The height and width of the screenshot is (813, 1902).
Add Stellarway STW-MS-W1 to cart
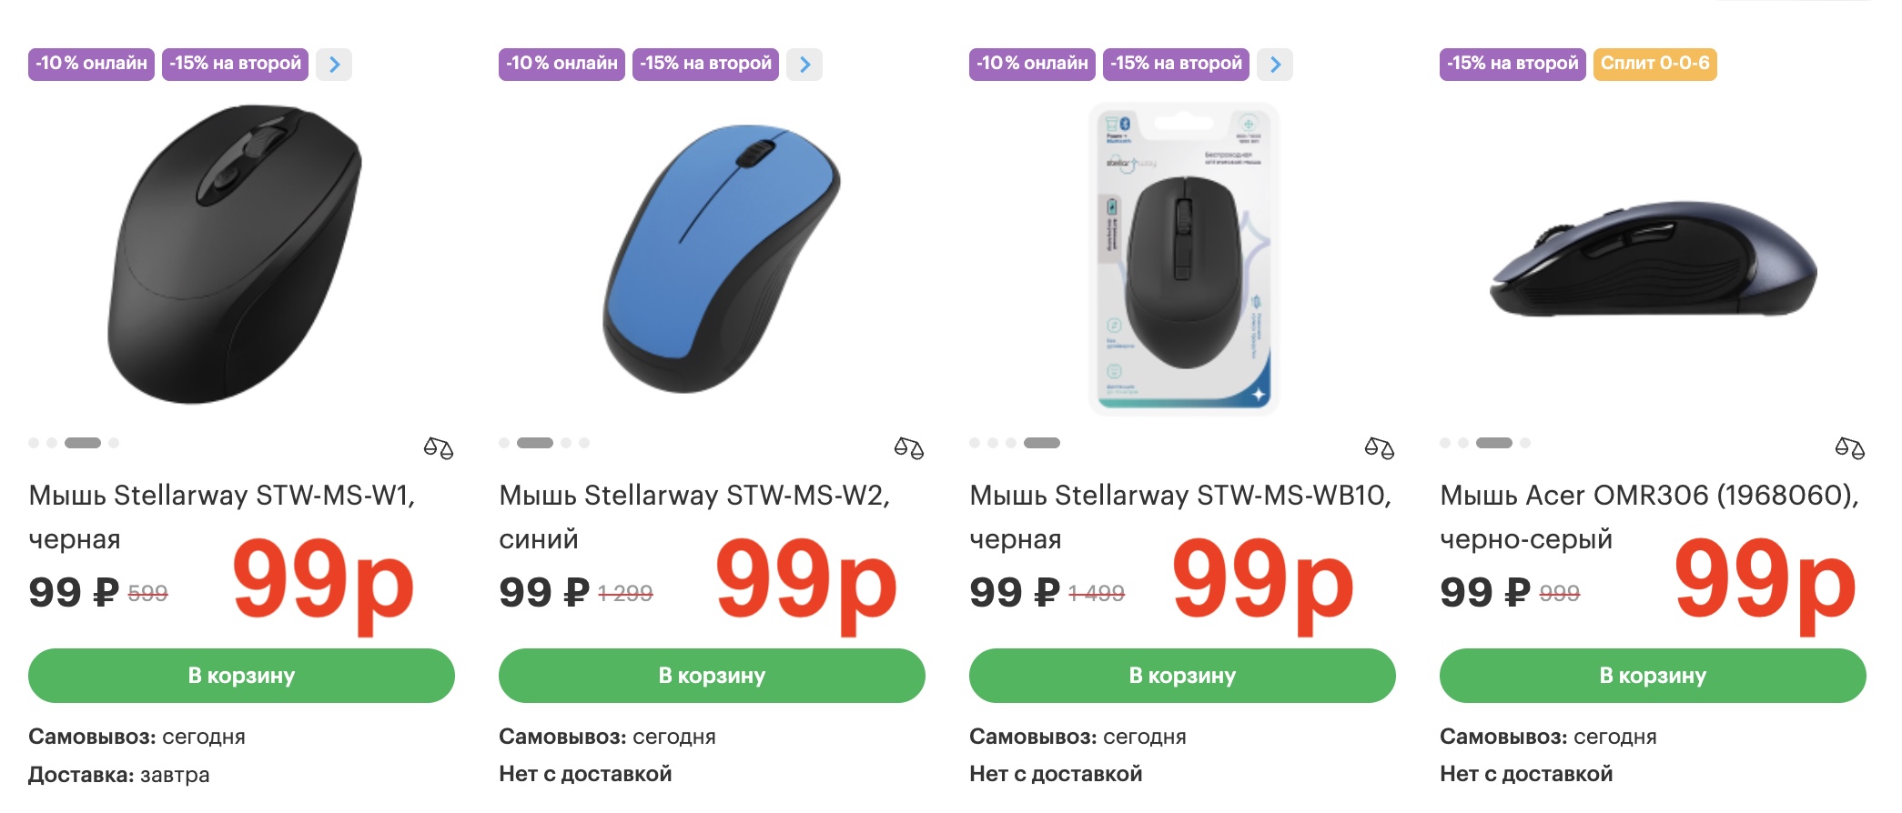(241, 676)
